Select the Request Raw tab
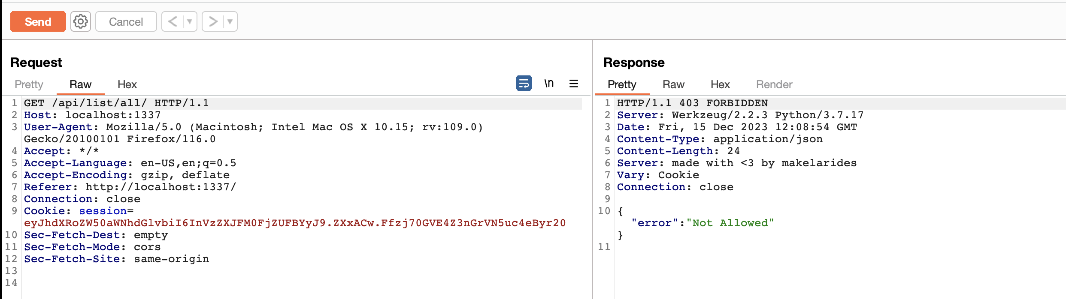 pyautogui.click(x=80, y=84)
